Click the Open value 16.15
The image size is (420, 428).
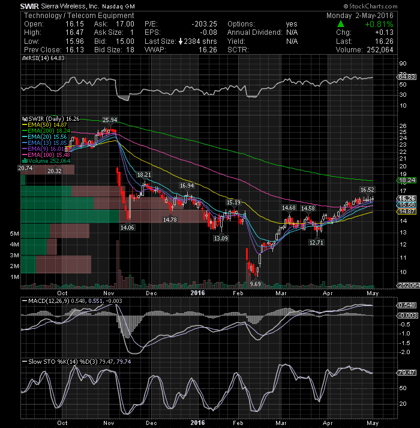tap(74, 24)
